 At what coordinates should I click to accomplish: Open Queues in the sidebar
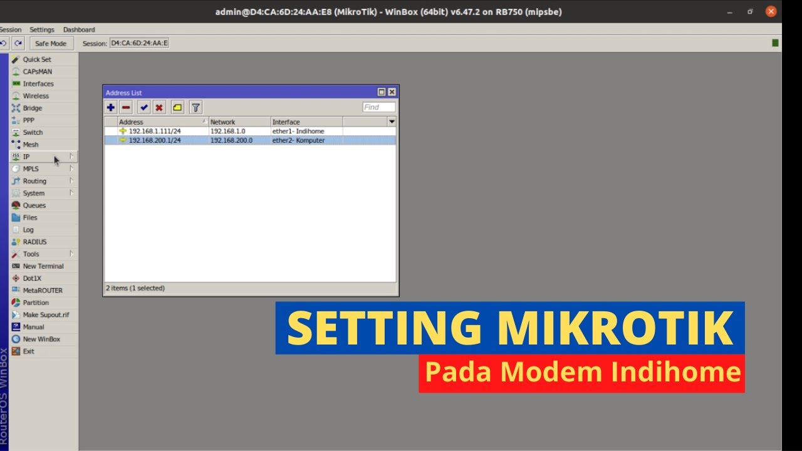coord(43,205)
